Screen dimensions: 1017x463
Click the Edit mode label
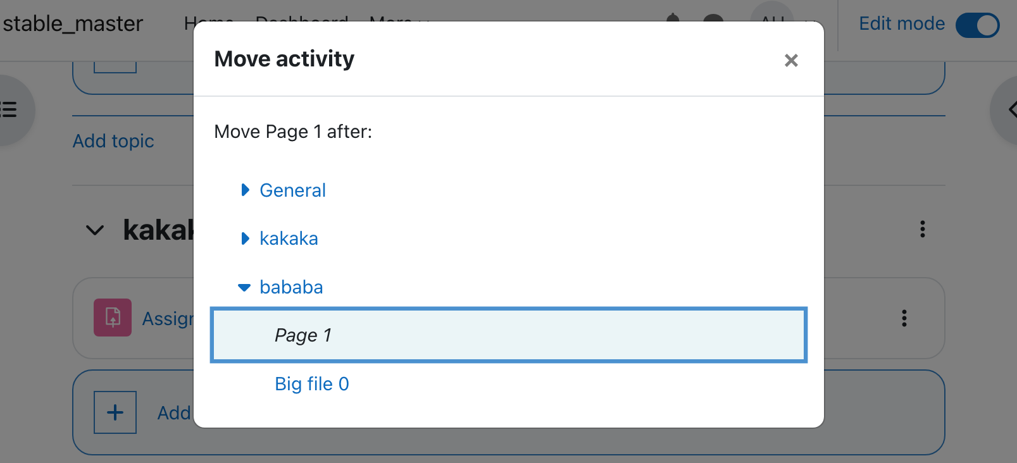(x=902, y=23)
